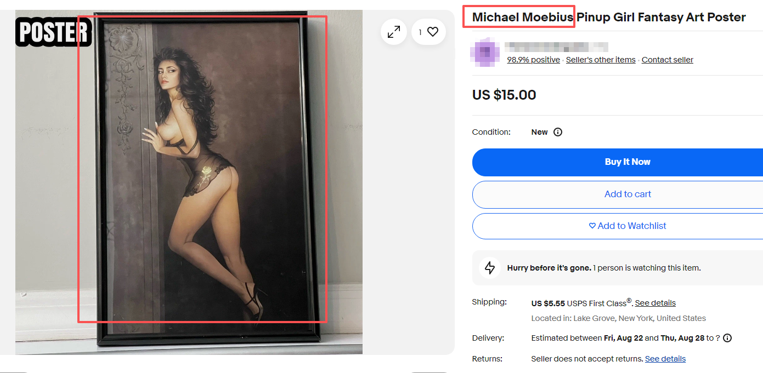View Seller's other items
763x373 pixels.
(x=601, y=60)
